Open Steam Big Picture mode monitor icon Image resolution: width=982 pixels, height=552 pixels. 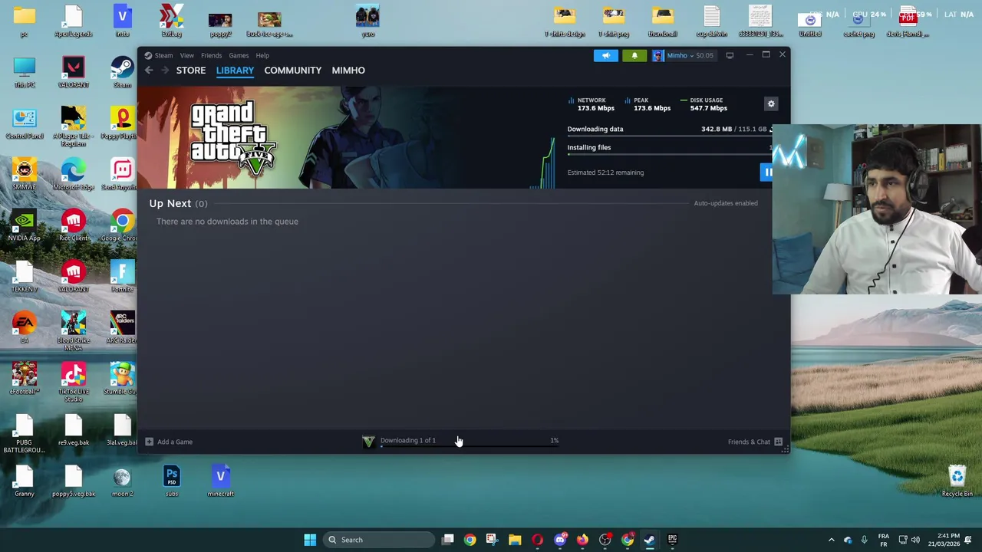pyautogui.click(x=730, y=55)
